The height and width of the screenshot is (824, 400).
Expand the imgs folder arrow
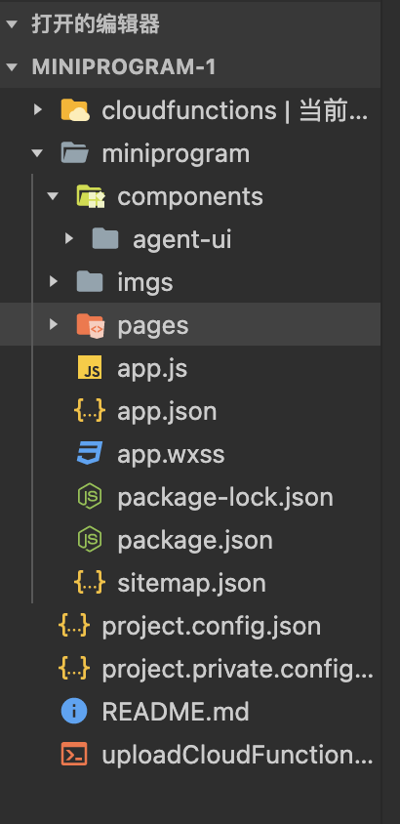(x=53, y=282)
